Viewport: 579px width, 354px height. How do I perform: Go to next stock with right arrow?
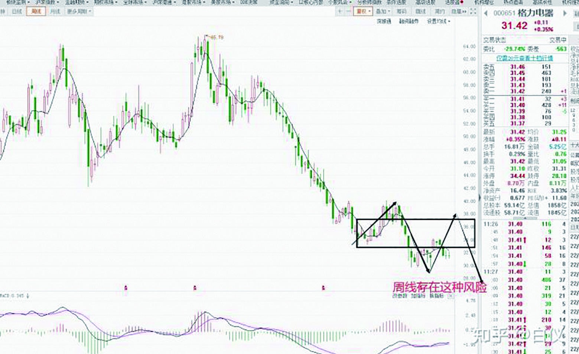(565, 14)
